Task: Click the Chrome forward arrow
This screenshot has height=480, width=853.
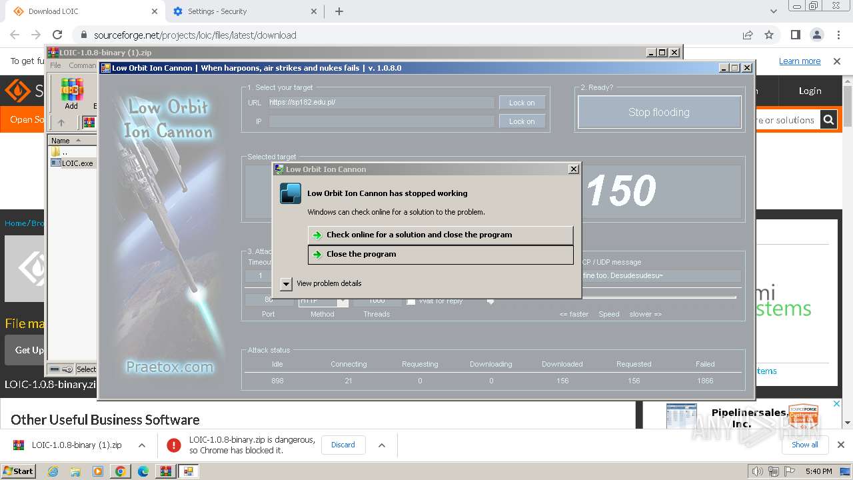Action: tap(36, 35)
